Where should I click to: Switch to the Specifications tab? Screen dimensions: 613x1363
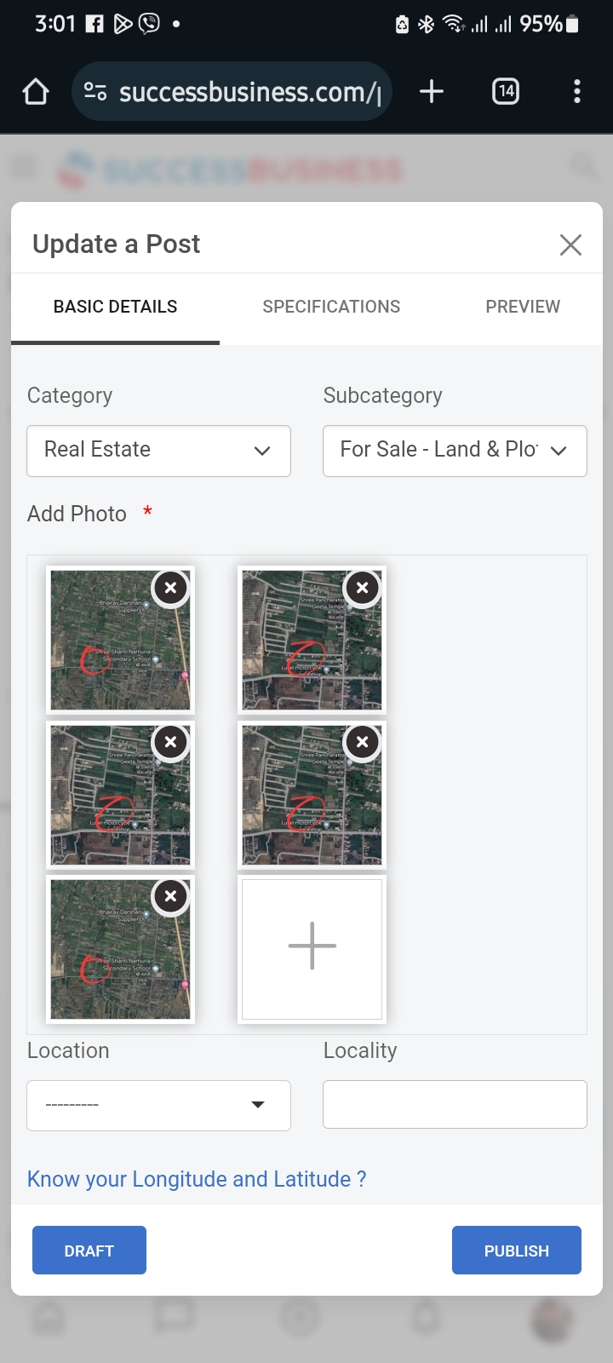[331, 307]
